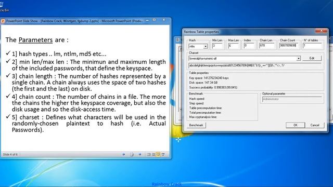Click 'Disk space: 147.34 GB' text

click(x=203, y=83)
